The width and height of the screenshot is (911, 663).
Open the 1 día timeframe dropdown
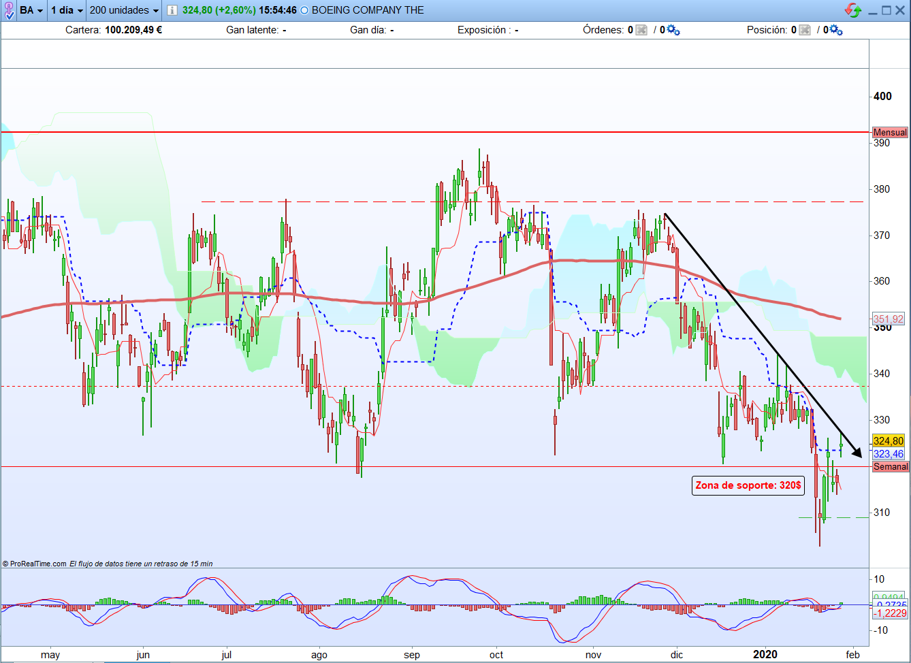click(x=67, y=10)
